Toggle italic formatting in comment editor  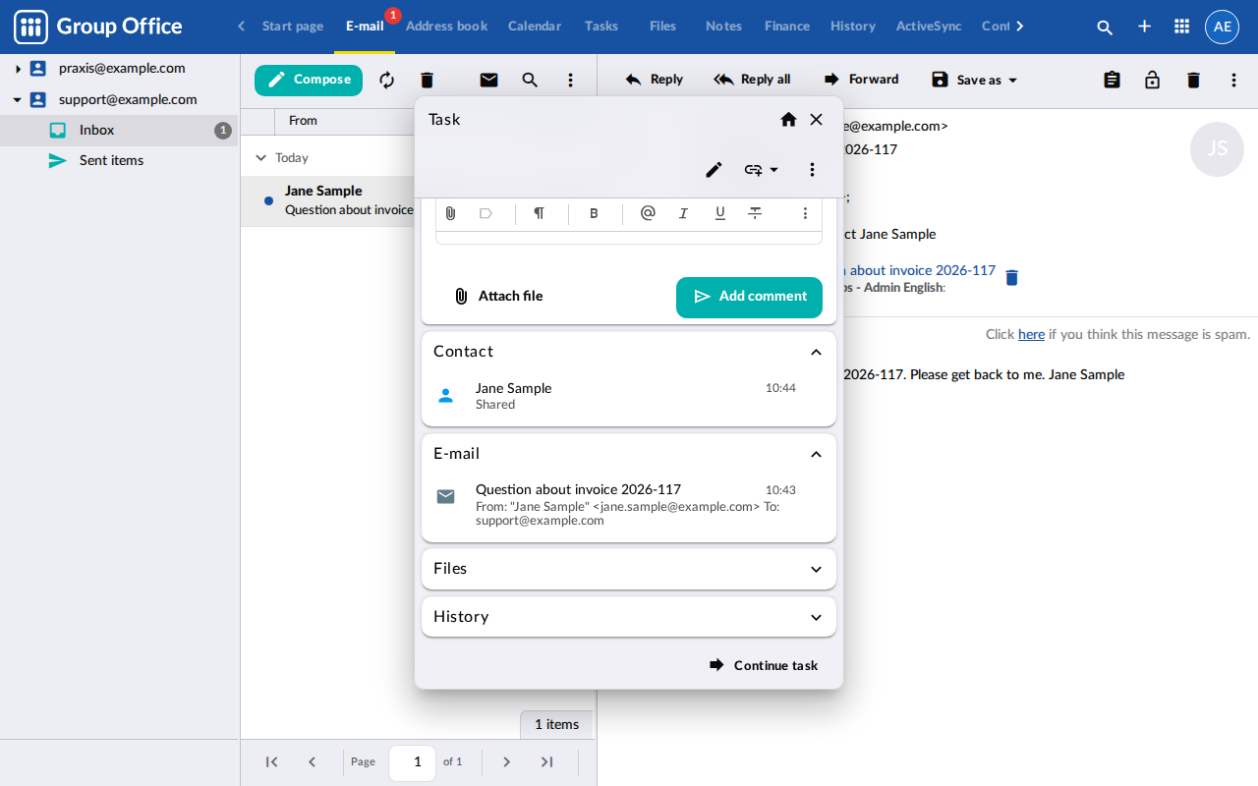683,213
